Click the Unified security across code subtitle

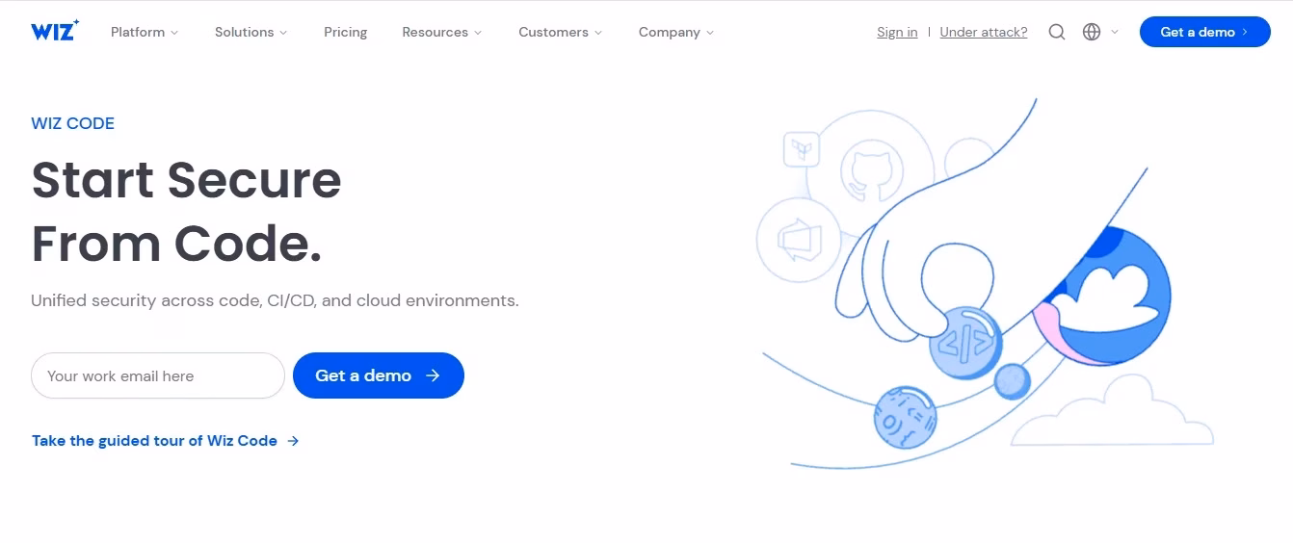click(x=275, y=300)
